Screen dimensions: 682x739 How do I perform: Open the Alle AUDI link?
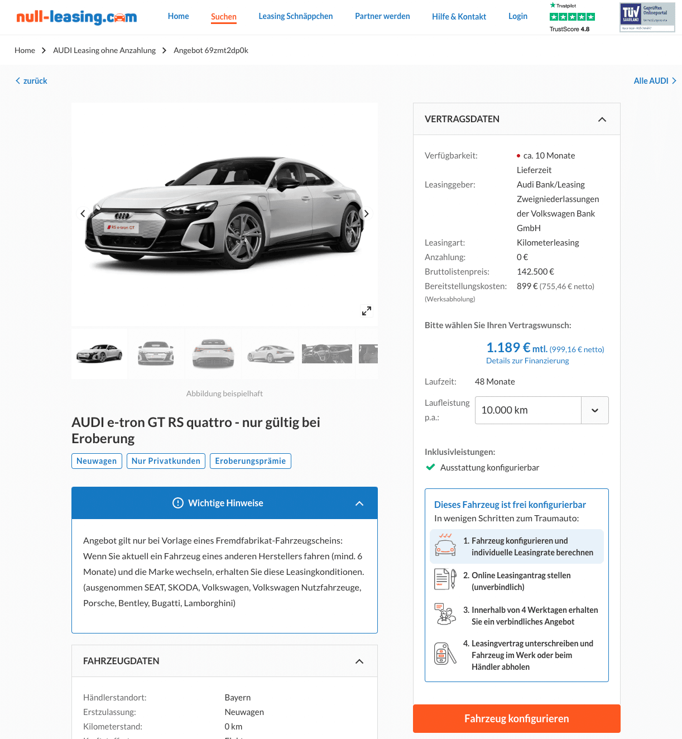[x=655, y=81]
